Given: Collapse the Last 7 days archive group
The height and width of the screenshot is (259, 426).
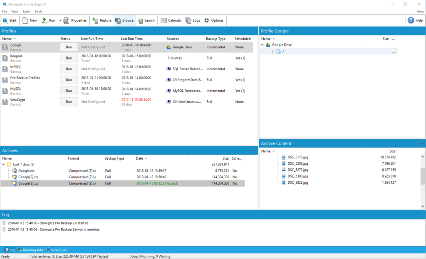Looking at the screenshot, I should (x=4, y=165).
